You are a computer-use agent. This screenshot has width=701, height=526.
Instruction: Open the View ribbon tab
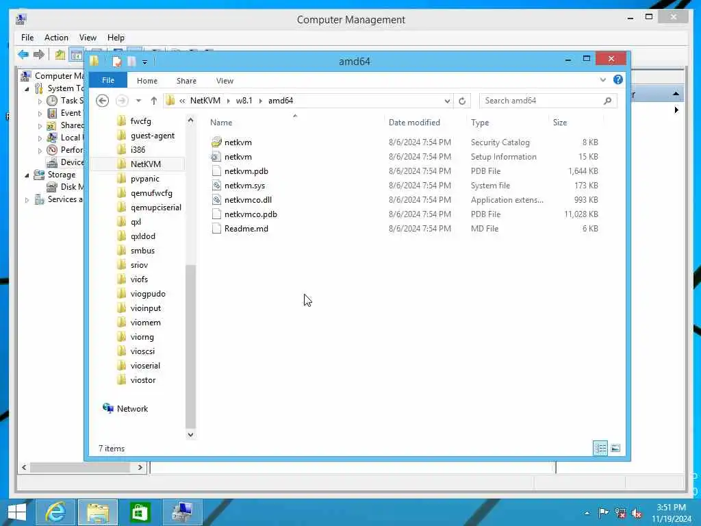pyautogui.click(x=225, y=81)
